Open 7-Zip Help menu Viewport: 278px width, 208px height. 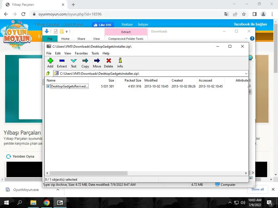pyautogui.click(x=106, y=53)
